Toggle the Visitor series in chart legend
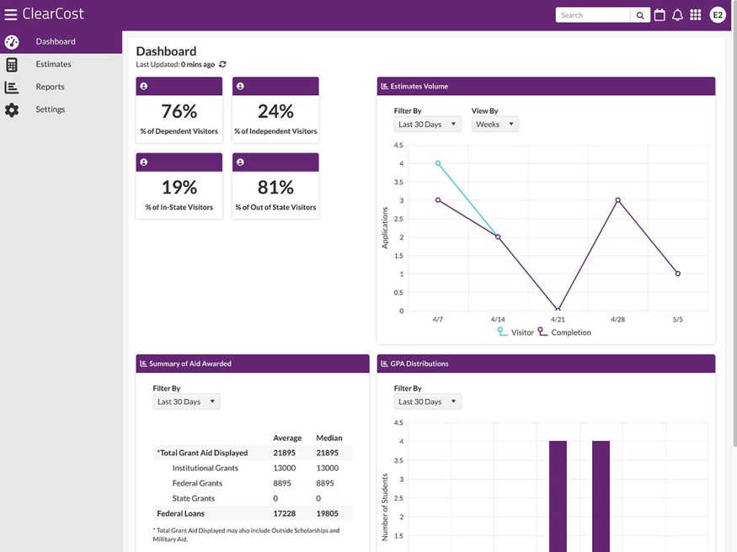Image resolution: width=737 pixels, height=552 pixels. click(515, 332)
